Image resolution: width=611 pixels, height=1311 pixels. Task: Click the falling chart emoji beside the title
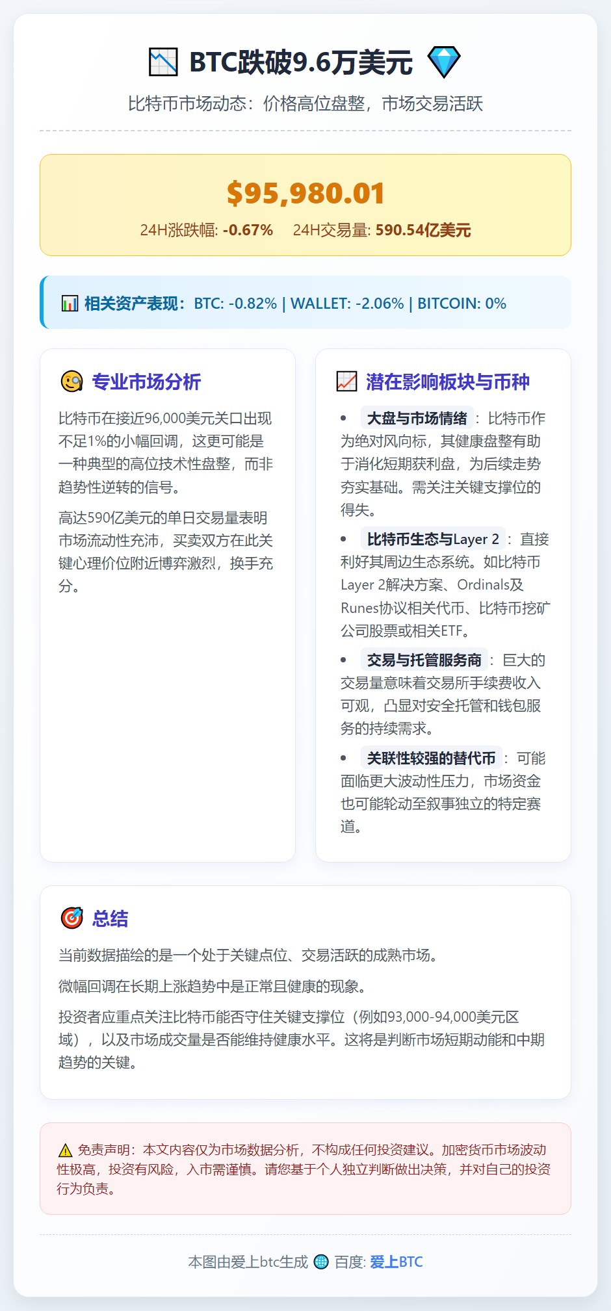pyautogui.click(x=163, y=62)
